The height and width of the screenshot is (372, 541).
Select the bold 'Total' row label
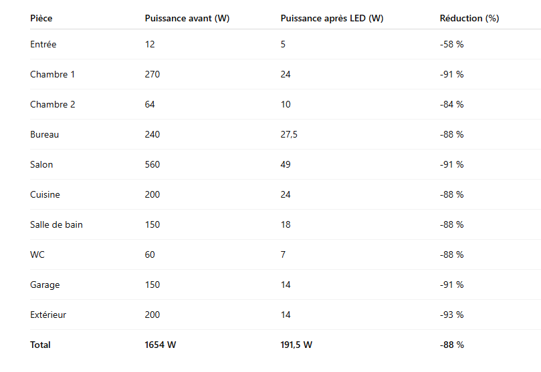click(40, 345)
